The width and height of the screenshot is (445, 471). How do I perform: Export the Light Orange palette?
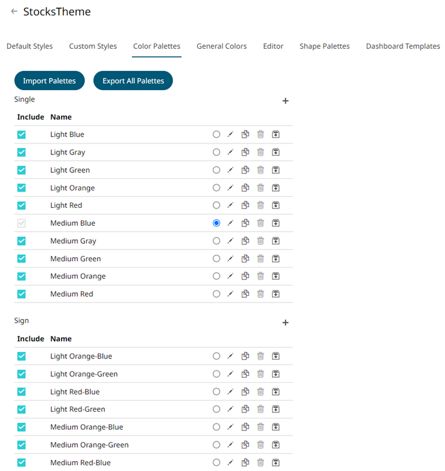point(276,188)
